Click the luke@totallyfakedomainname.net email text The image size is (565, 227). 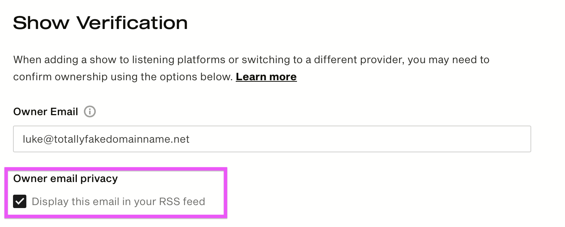point(106,139)
